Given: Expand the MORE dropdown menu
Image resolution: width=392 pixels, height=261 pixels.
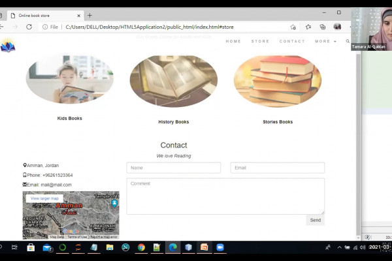Looking at the screenshot, I should [x=325, y=41].
